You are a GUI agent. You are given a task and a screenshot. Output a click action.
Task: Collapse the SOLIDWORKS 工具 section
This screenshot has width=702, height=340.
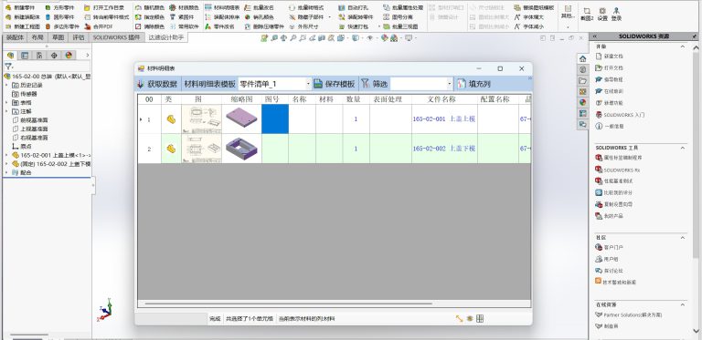[x=683, y=148]
